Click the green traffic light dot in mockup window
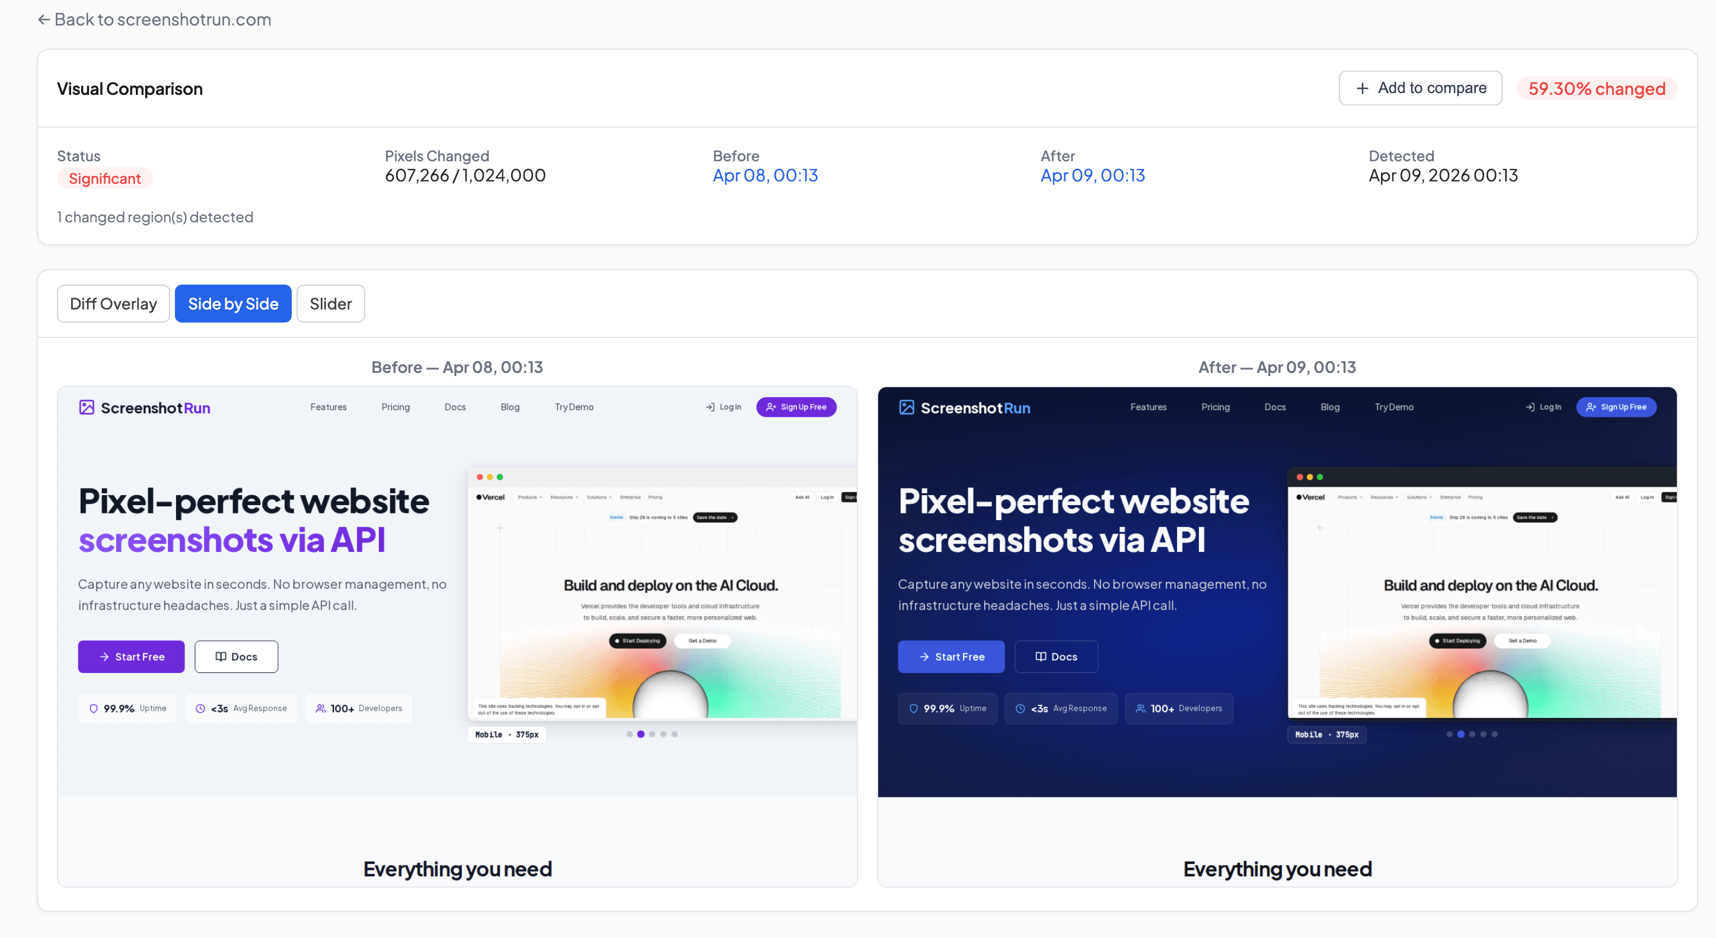Viewport: 1716px width, 938px height. (x=500, y=476)
